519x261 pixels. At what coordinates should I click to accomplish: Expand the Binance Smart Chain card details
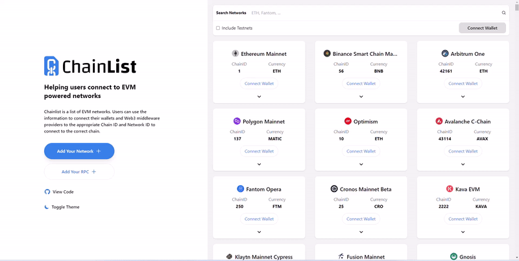(x=361, y=97)
